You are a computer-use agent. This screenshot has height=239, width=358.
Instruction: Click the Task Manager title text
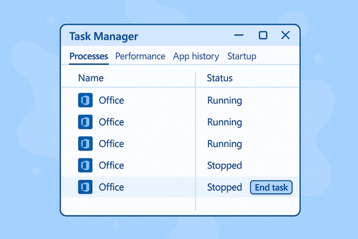[103, 36]
